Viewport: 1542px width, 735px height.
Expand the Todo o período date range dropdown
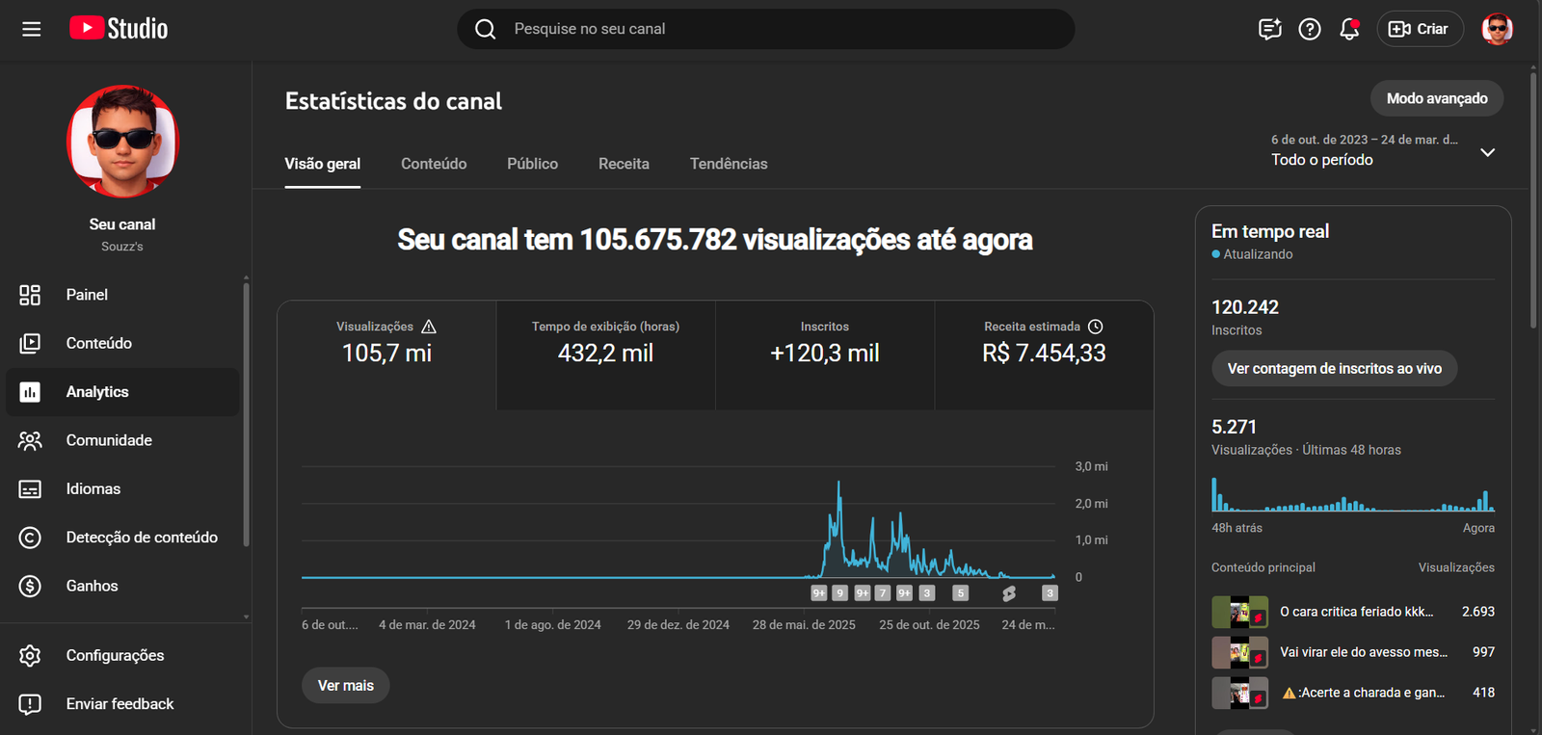click(1487, 152)
